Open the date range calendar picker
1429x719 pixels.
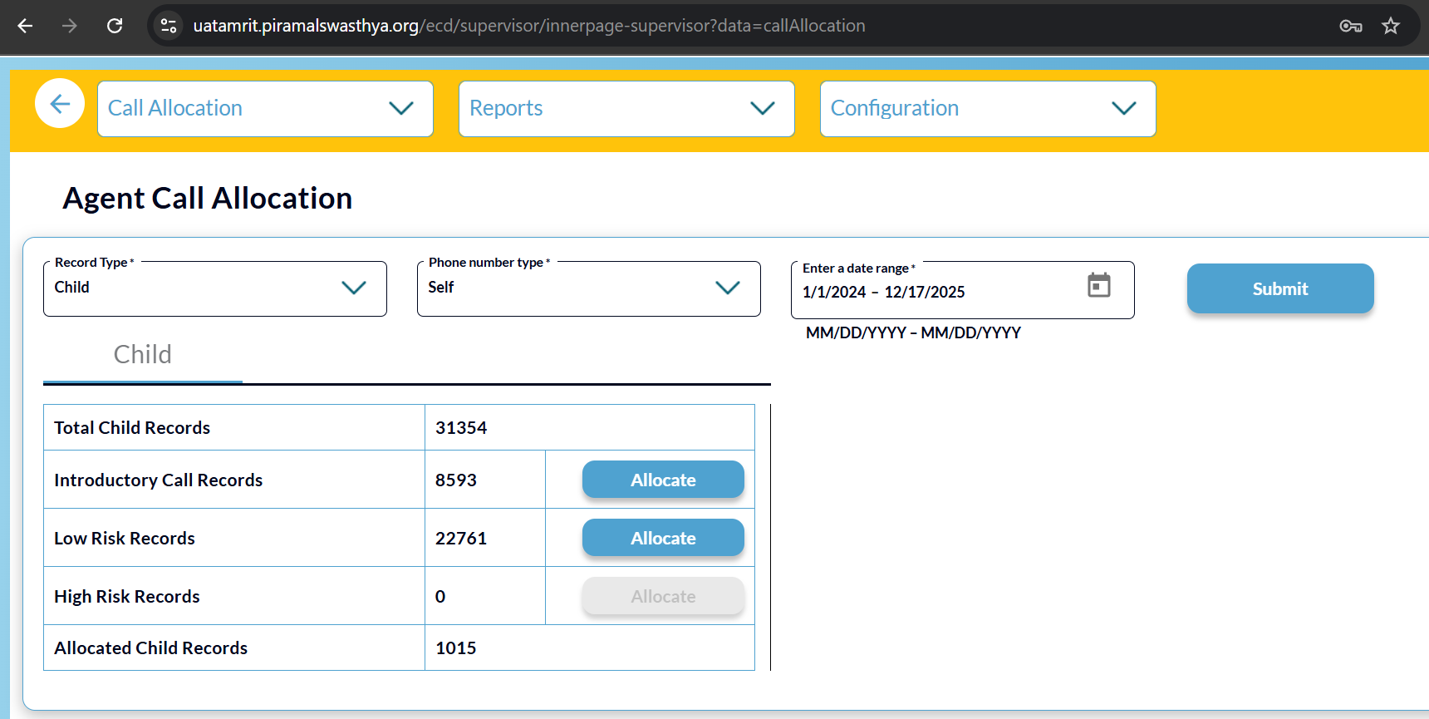click(x=1098, y=285)
